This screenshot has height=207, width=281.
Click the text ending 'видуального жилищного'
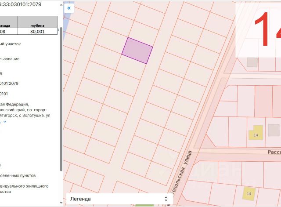point(24,186)
